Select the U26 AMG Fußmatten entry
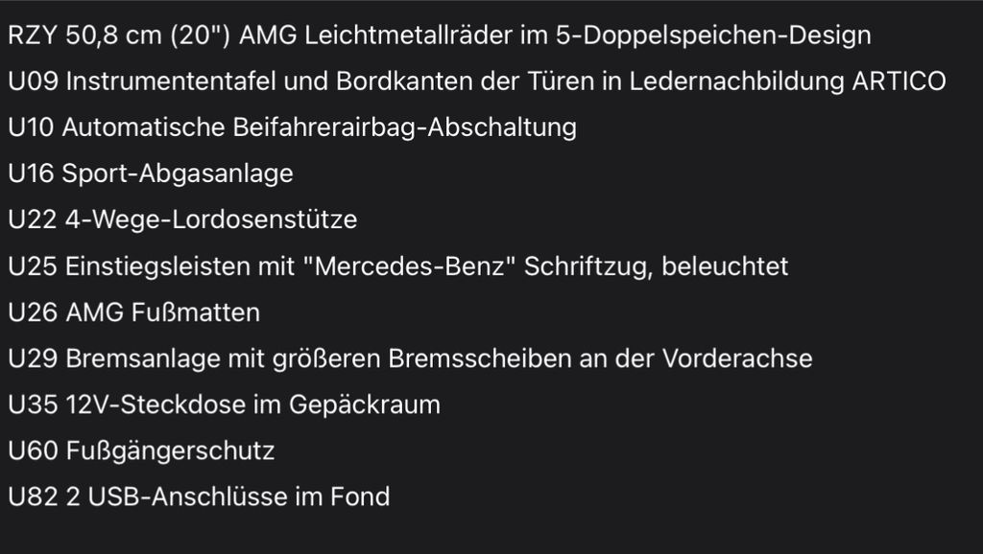 pos(134,312)
